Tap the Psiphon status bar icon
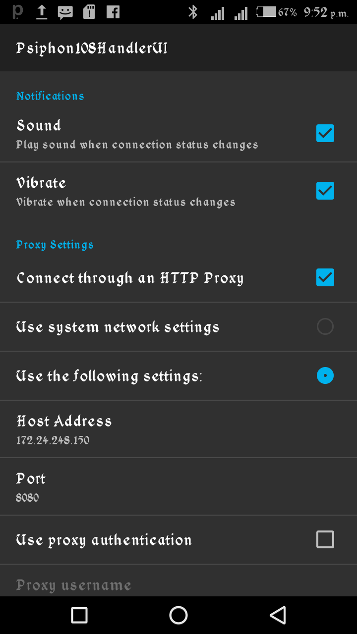This screenshot has height=634, width=357. click(x=17, y=12)
